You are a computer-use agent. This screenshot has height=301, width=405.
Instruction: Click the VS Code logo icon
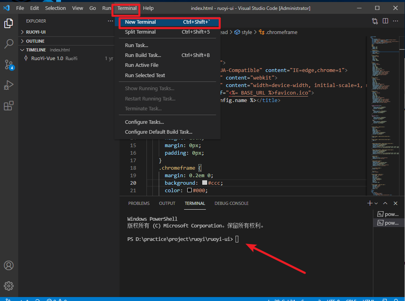[6, 8]
